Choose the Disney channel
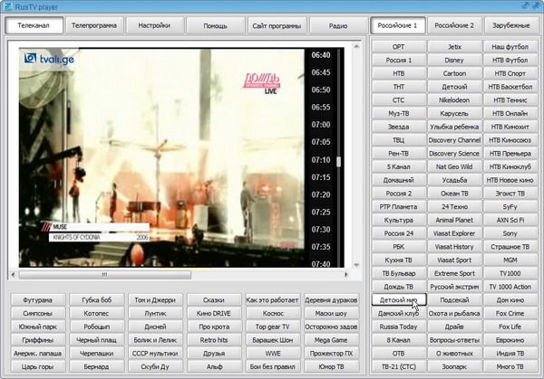This screenshot has width=544, height=379. [x=454, y=61]
